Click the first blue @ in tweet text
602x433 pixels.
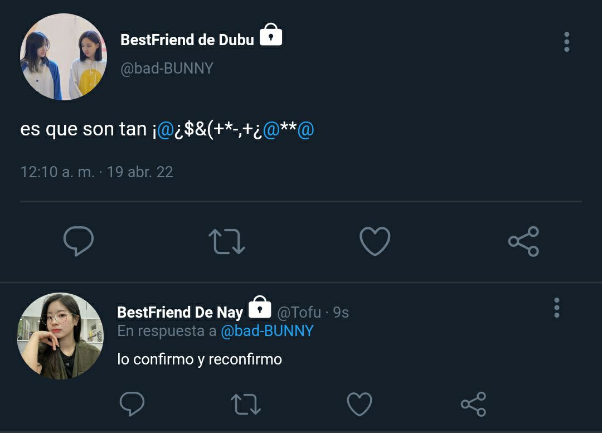pos(165,130)
